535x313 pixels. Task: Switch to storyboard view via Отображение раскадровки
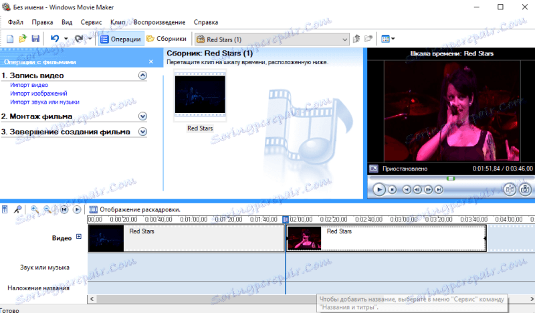(x=135, y=209)
